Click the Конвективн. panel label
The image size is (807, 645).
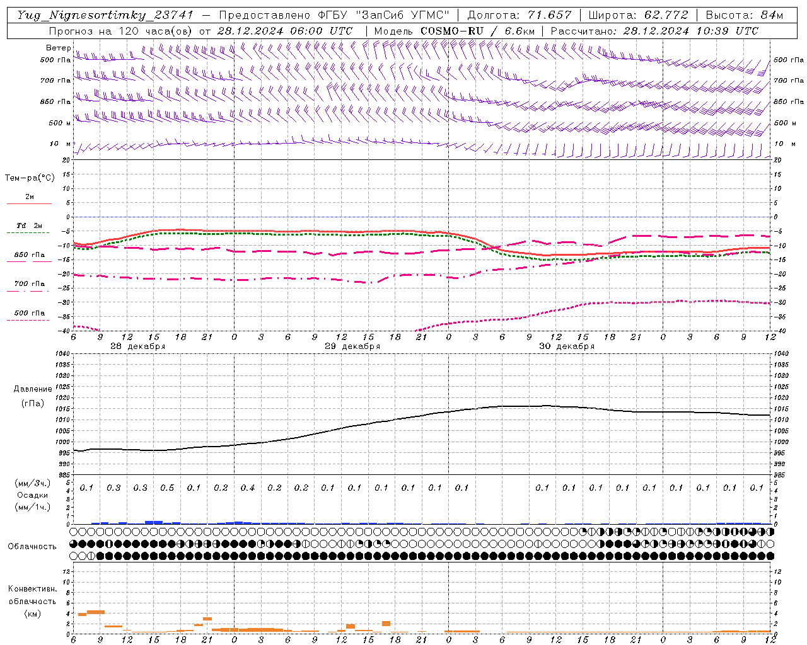click(32, 589)
